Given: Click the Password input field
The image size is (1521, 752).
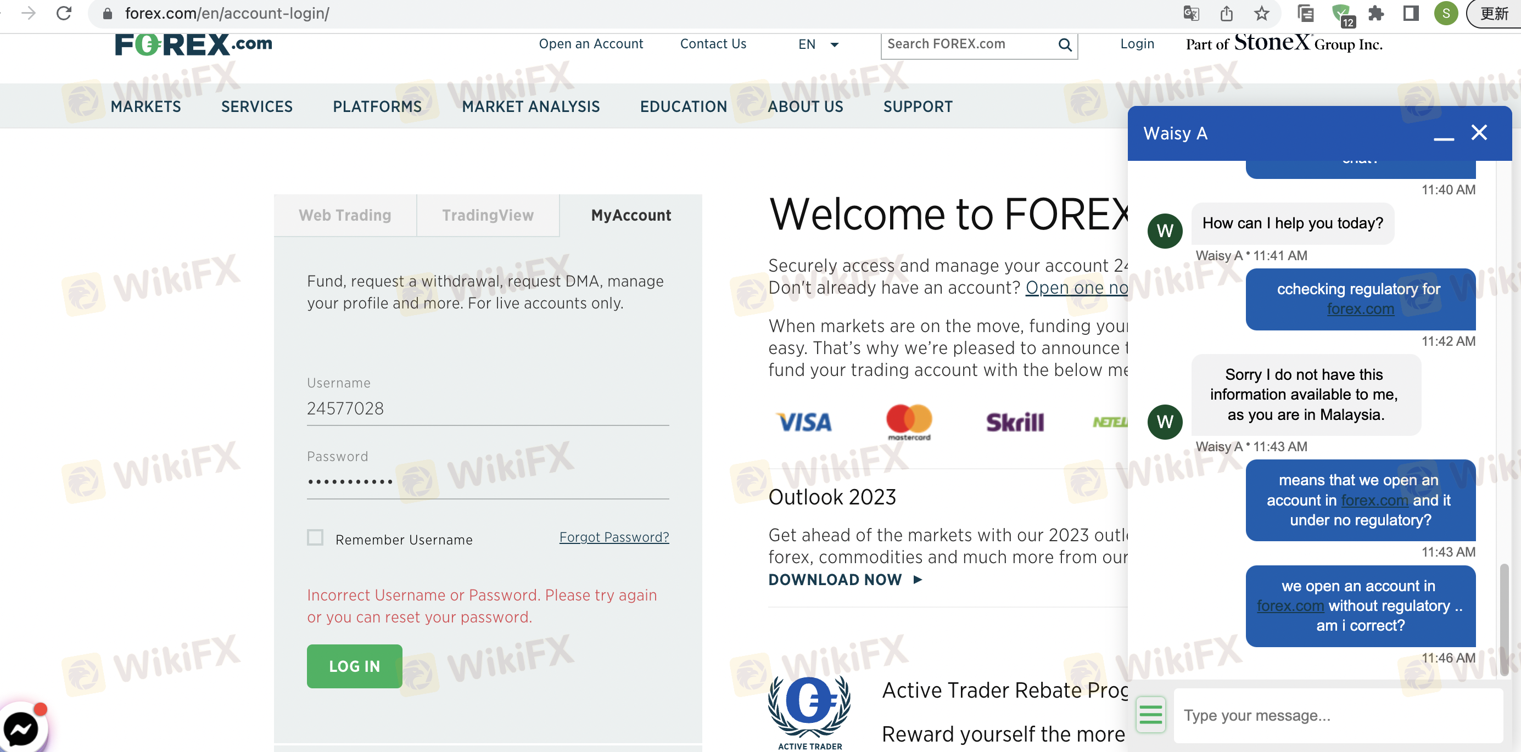Looking at the screenshot, I should point(488,482).
